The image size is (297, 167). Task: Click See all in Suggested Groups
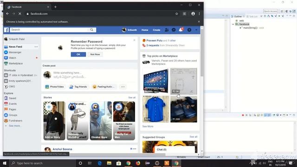pos(194,137)
